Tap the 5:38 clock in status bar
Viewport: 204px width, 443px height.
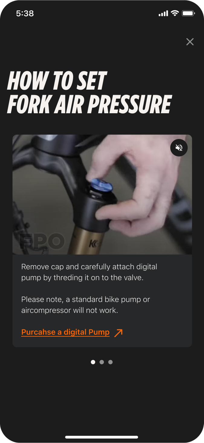tap(25, 14)
